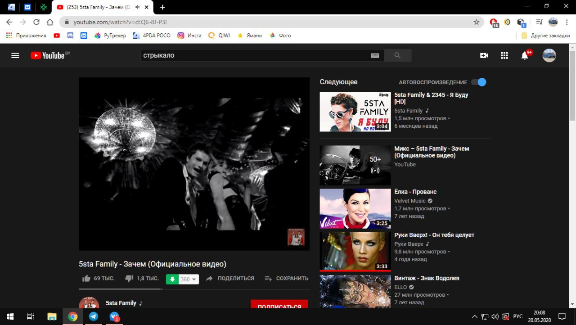Viewport: 576px width, 325px height.
Task: Play Руки Вверх! Он тебя целует
Action: 434,235
